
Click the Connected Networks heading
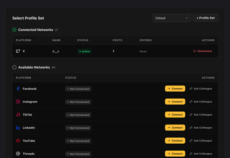(x=36, y=30)
